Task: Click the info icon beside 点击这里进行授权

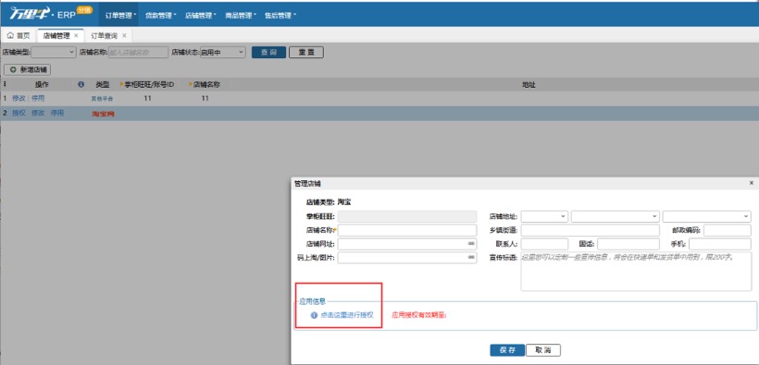Action: (314, 315)
